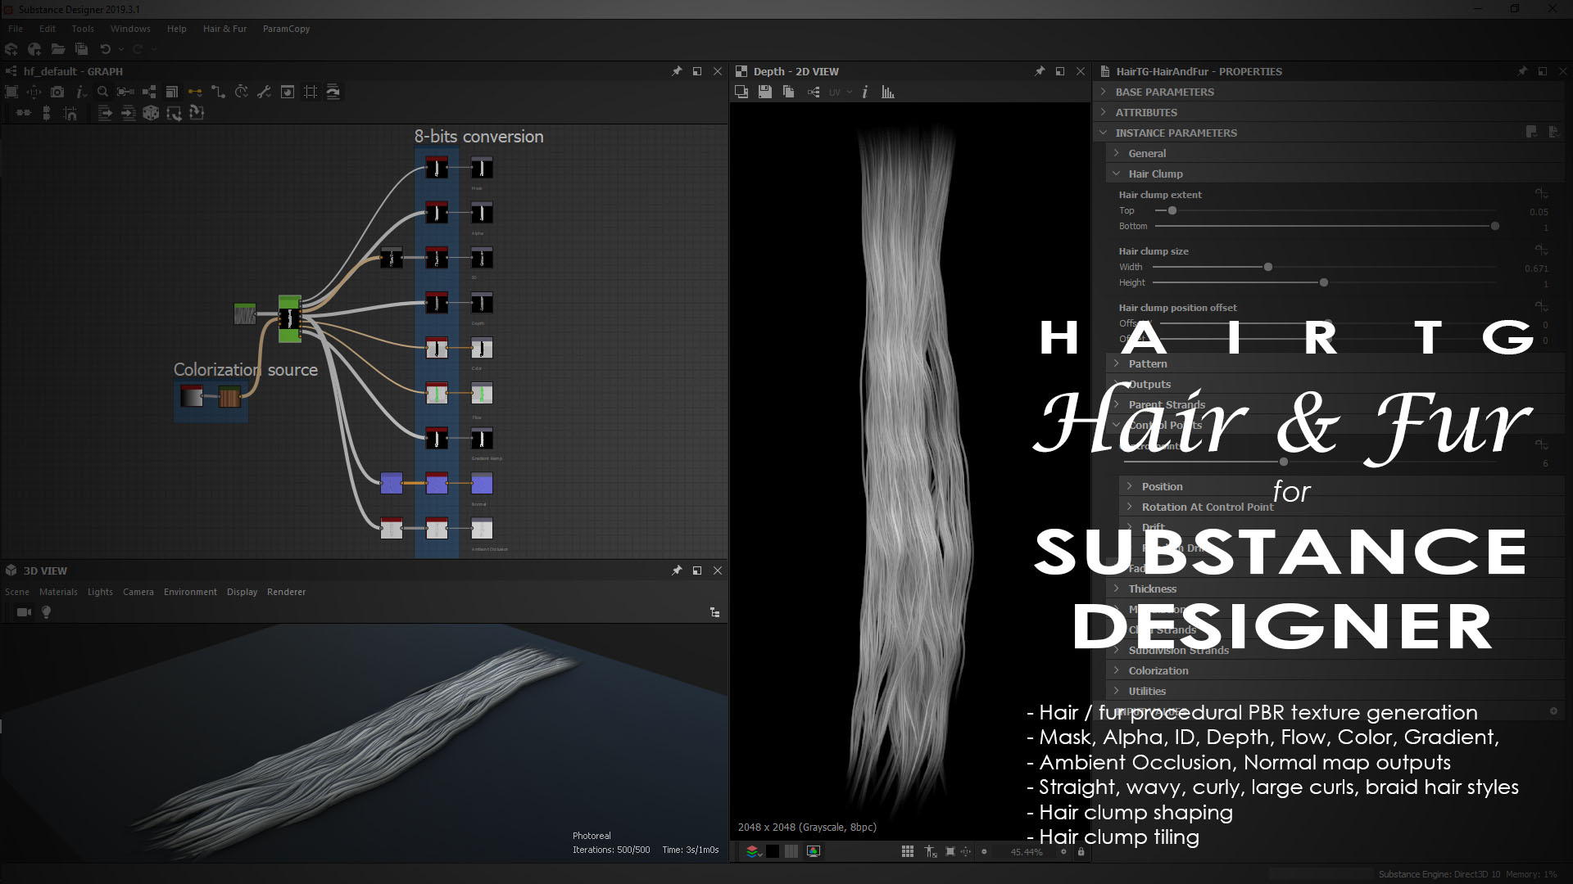
Task: Click the snap to grid magnet icon
Action: click(x=70, y=113)
